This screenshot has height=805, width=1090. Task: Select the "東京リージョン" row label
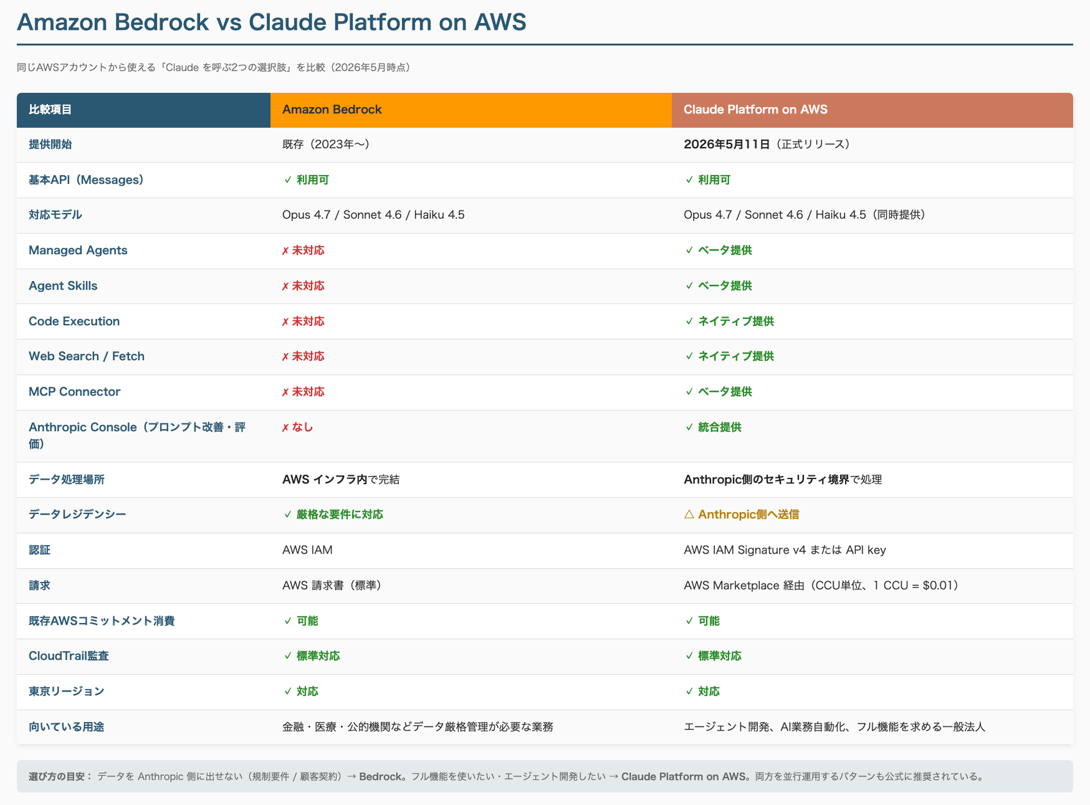(x=67, y=691)
